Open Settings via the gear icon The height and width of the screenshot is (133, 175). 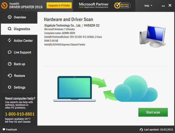pyautogui.click(x=10, y=87)
